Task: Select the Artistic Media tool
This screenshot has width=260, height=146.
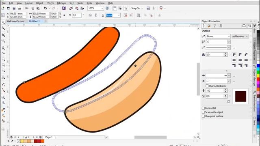Action: [x=3, y=53]
